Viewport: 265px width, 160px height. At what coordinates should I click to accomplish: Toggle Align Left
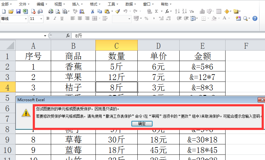tap(73, 18)
